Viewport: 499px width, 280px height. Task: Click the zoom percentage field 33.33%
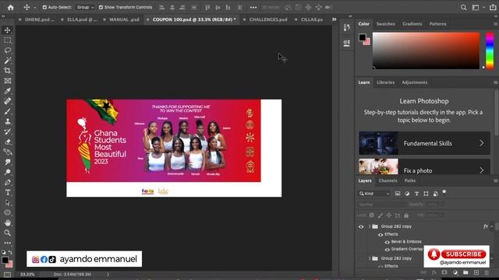coord(27,275)
